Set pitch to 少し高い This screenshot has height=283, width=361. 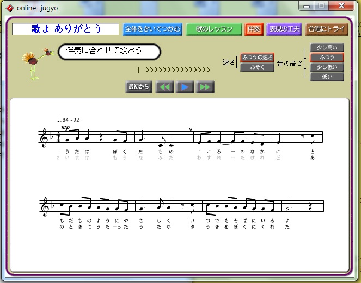pyautogui.click(x=327, y=48)
